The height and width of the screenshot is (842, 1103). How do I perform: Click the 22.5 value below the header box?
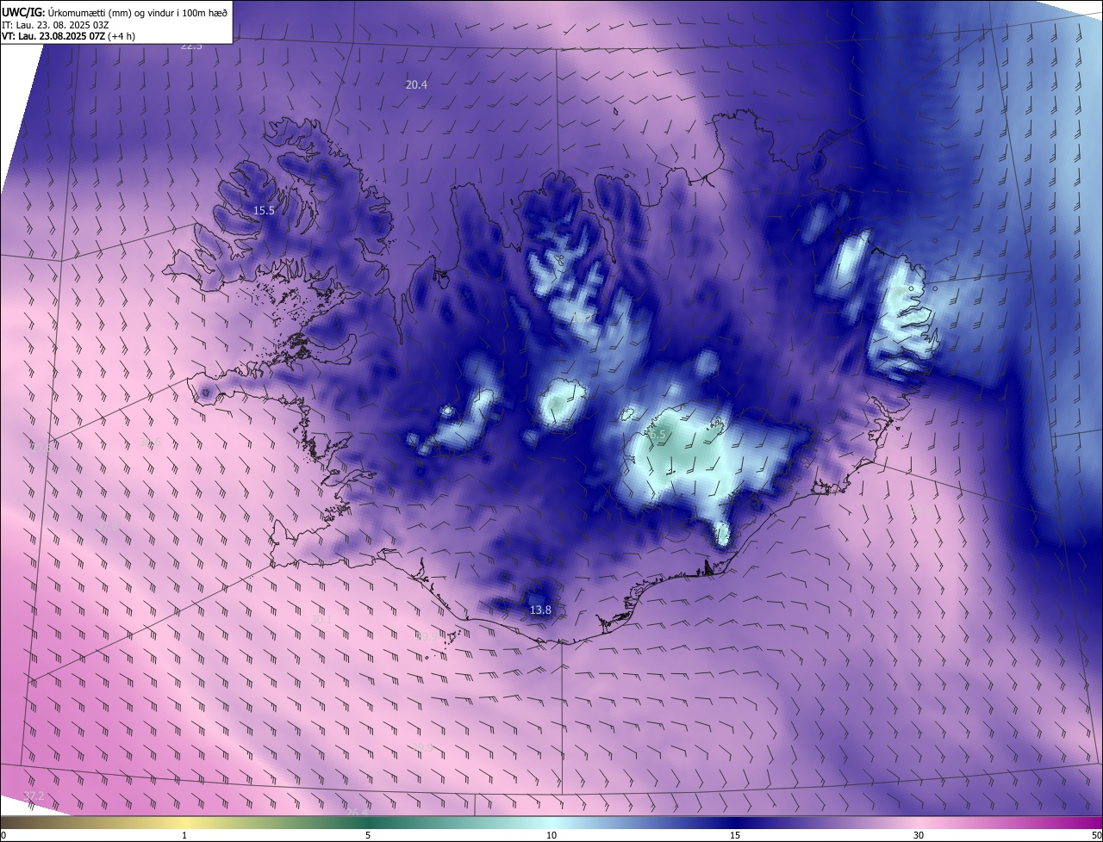pos(191,46)
